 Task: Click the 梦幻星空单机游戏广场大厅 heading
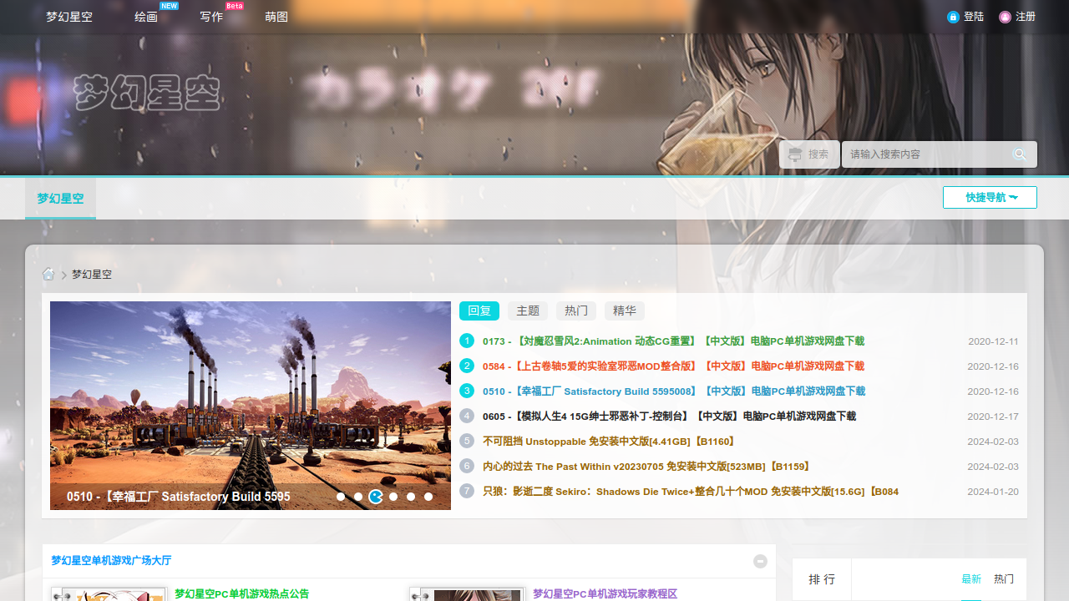(111, 561)
